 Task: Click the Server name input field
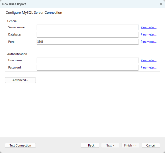88,27
